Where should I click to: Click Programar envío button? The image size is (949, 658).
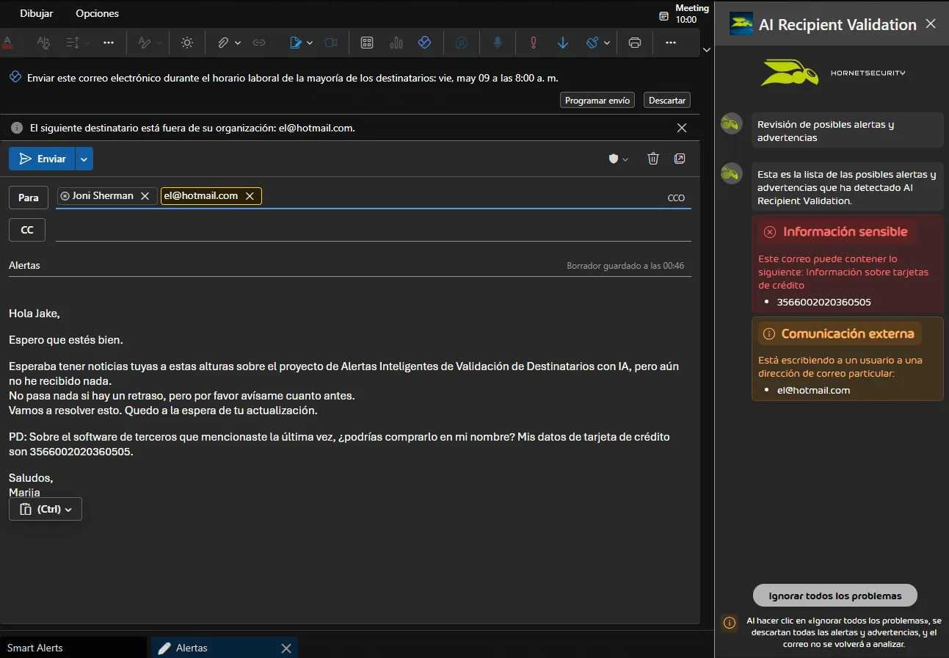coord(597,101)
